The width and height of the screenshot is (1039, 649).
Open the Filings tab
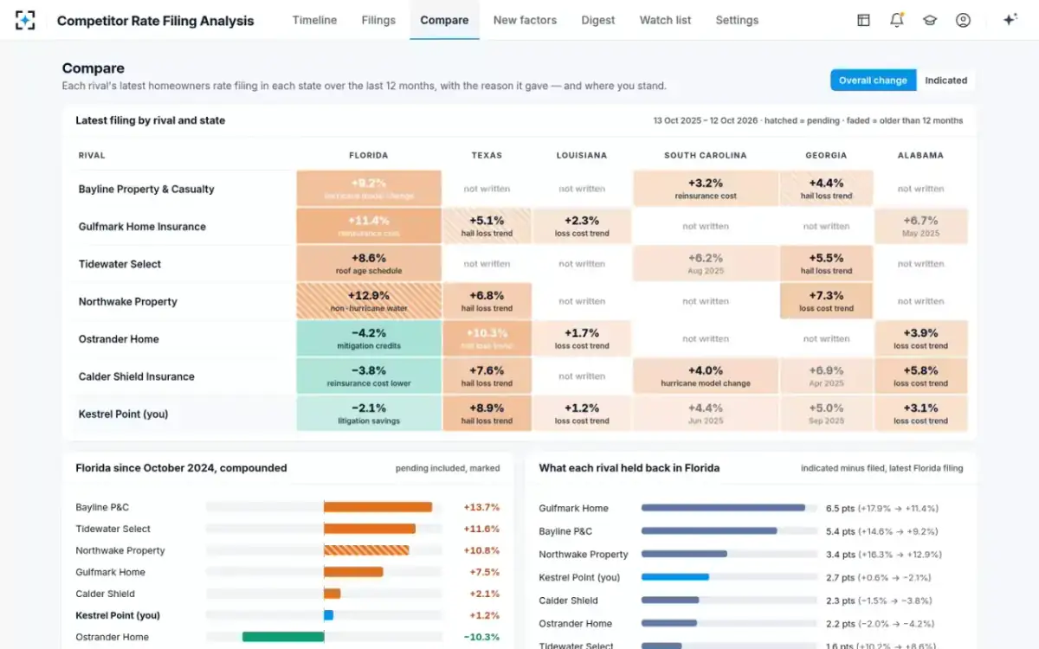pos(378,20)
